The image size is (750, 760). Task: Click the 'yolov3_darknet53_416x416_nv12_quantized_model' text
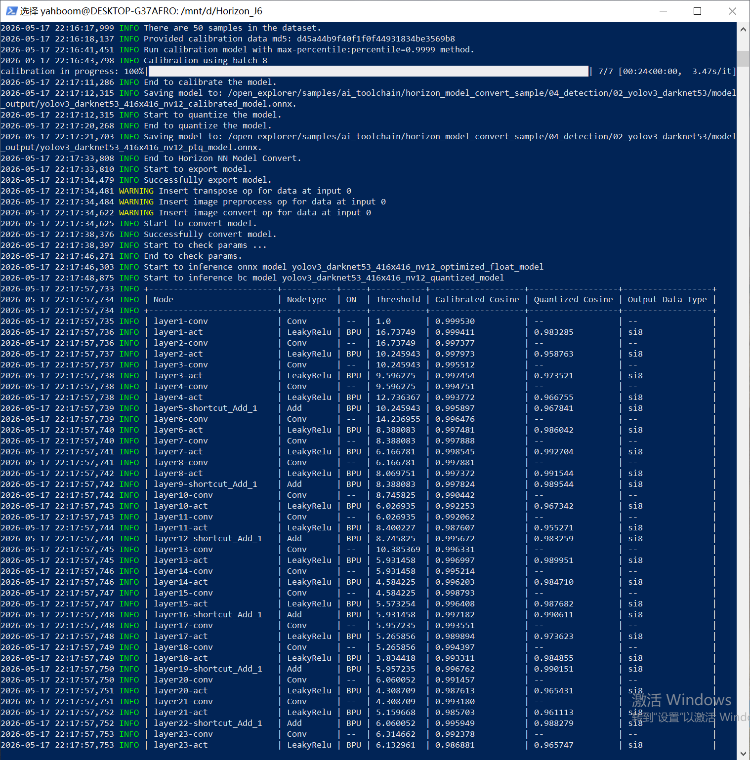(x=393, y=278)
